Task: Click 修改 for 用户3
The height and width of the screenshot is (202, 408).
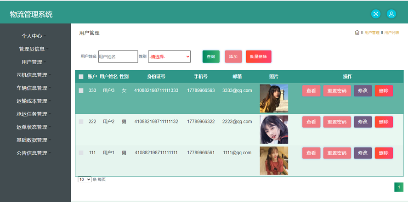Action: click(x=363, y=91)
